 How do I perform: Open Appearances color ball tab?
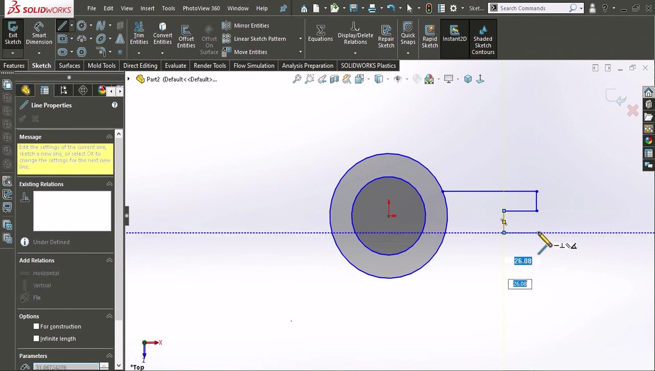[x=648, y=141]
